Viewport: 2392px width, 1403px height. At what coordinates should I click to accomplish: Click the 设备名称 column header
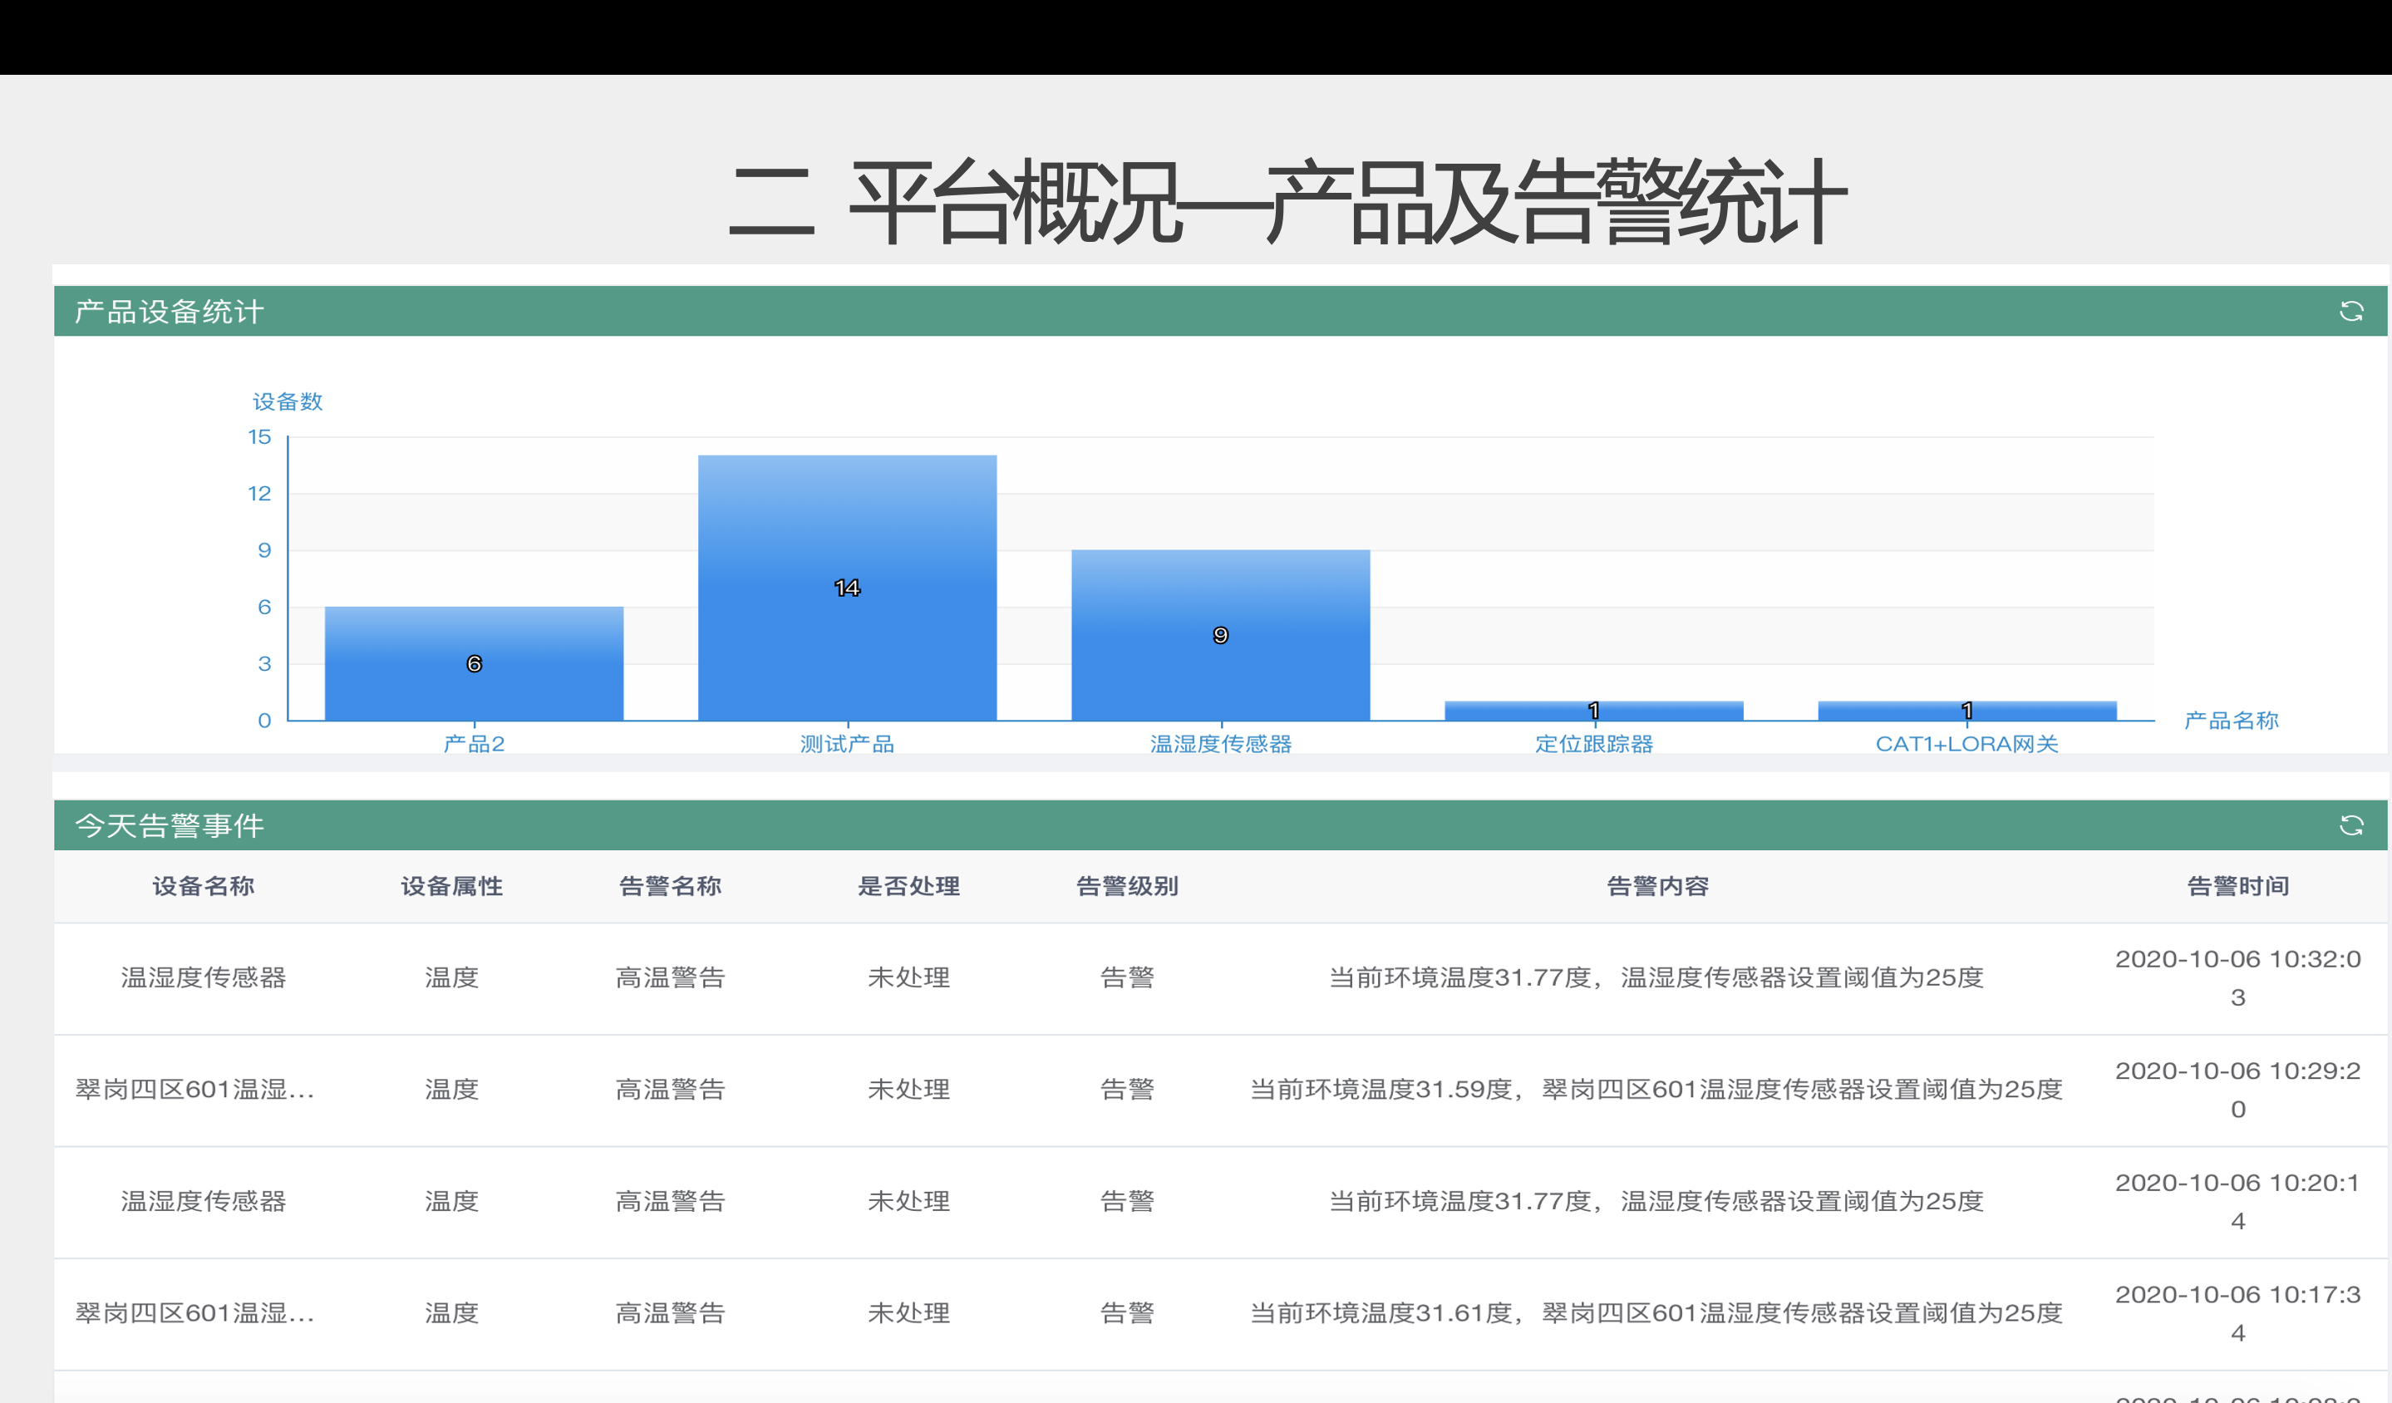coord(203,886)
